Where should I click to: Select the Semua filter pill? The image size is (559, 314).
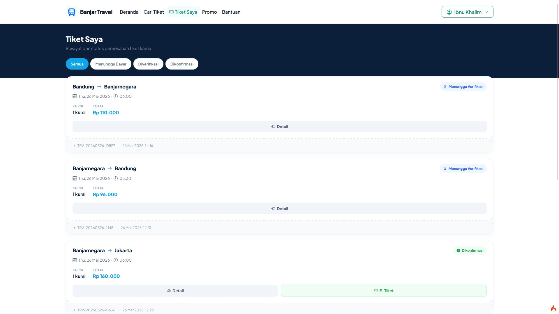[x=77, y=64]
